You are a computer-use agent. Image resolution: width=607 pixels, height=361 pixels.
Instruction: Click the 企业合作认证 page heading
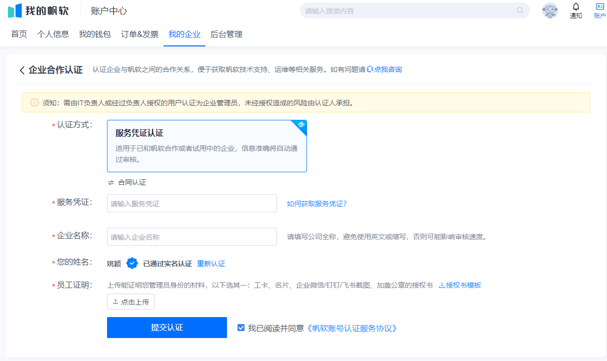tap(55, 70)
